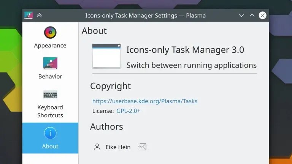The image size is (292, 164).
Task: Click 'Switch between running applications' description
Action: (x=192, y=65)
